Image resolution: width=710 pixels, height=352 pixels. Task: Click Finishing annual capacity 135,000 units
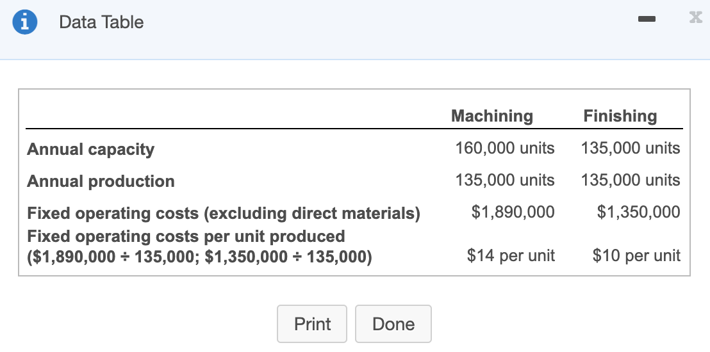(x=631, y=148)
